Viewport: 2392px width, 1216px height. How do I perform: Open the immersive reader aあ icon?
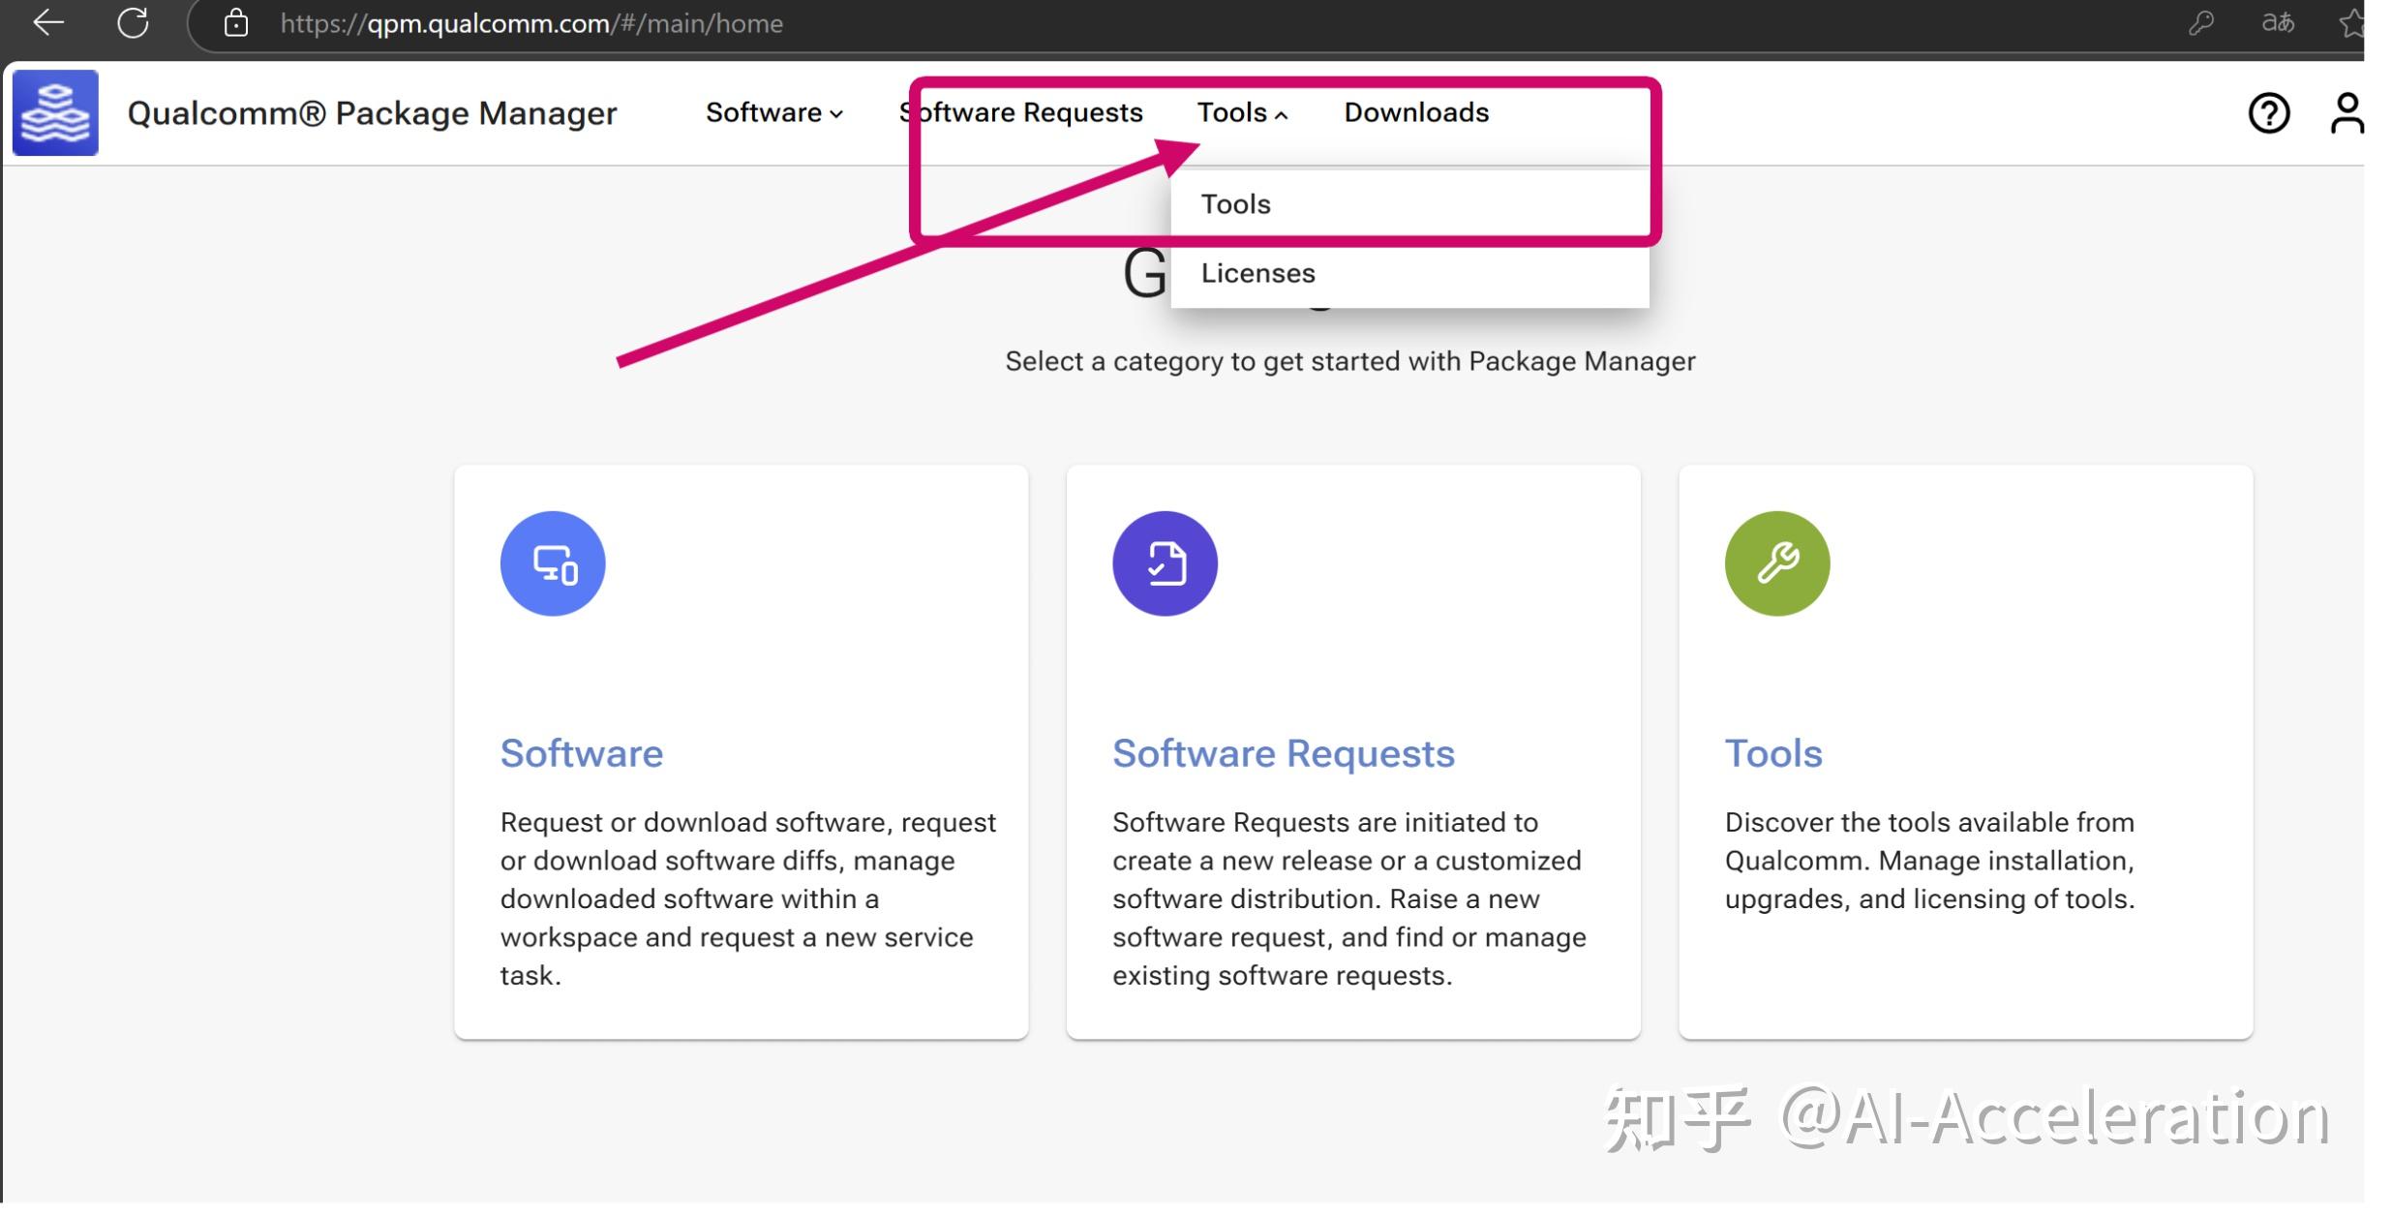pos(2280,22)
